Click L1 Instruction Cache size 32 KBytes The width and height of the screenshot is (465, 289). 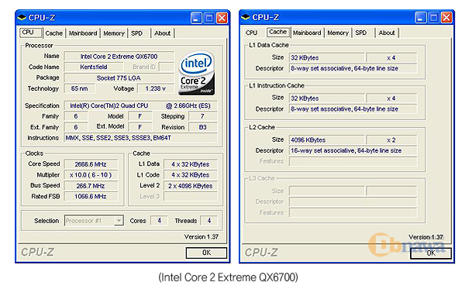(x=326, y=98)
